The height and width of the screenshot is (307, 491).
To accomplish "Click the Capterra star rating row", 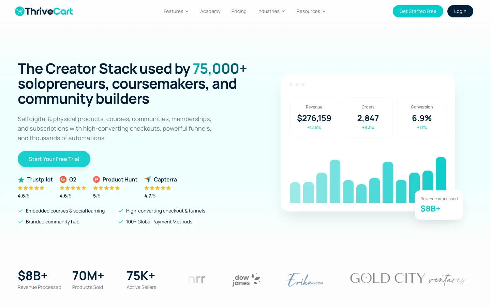I will coord(158,188).
